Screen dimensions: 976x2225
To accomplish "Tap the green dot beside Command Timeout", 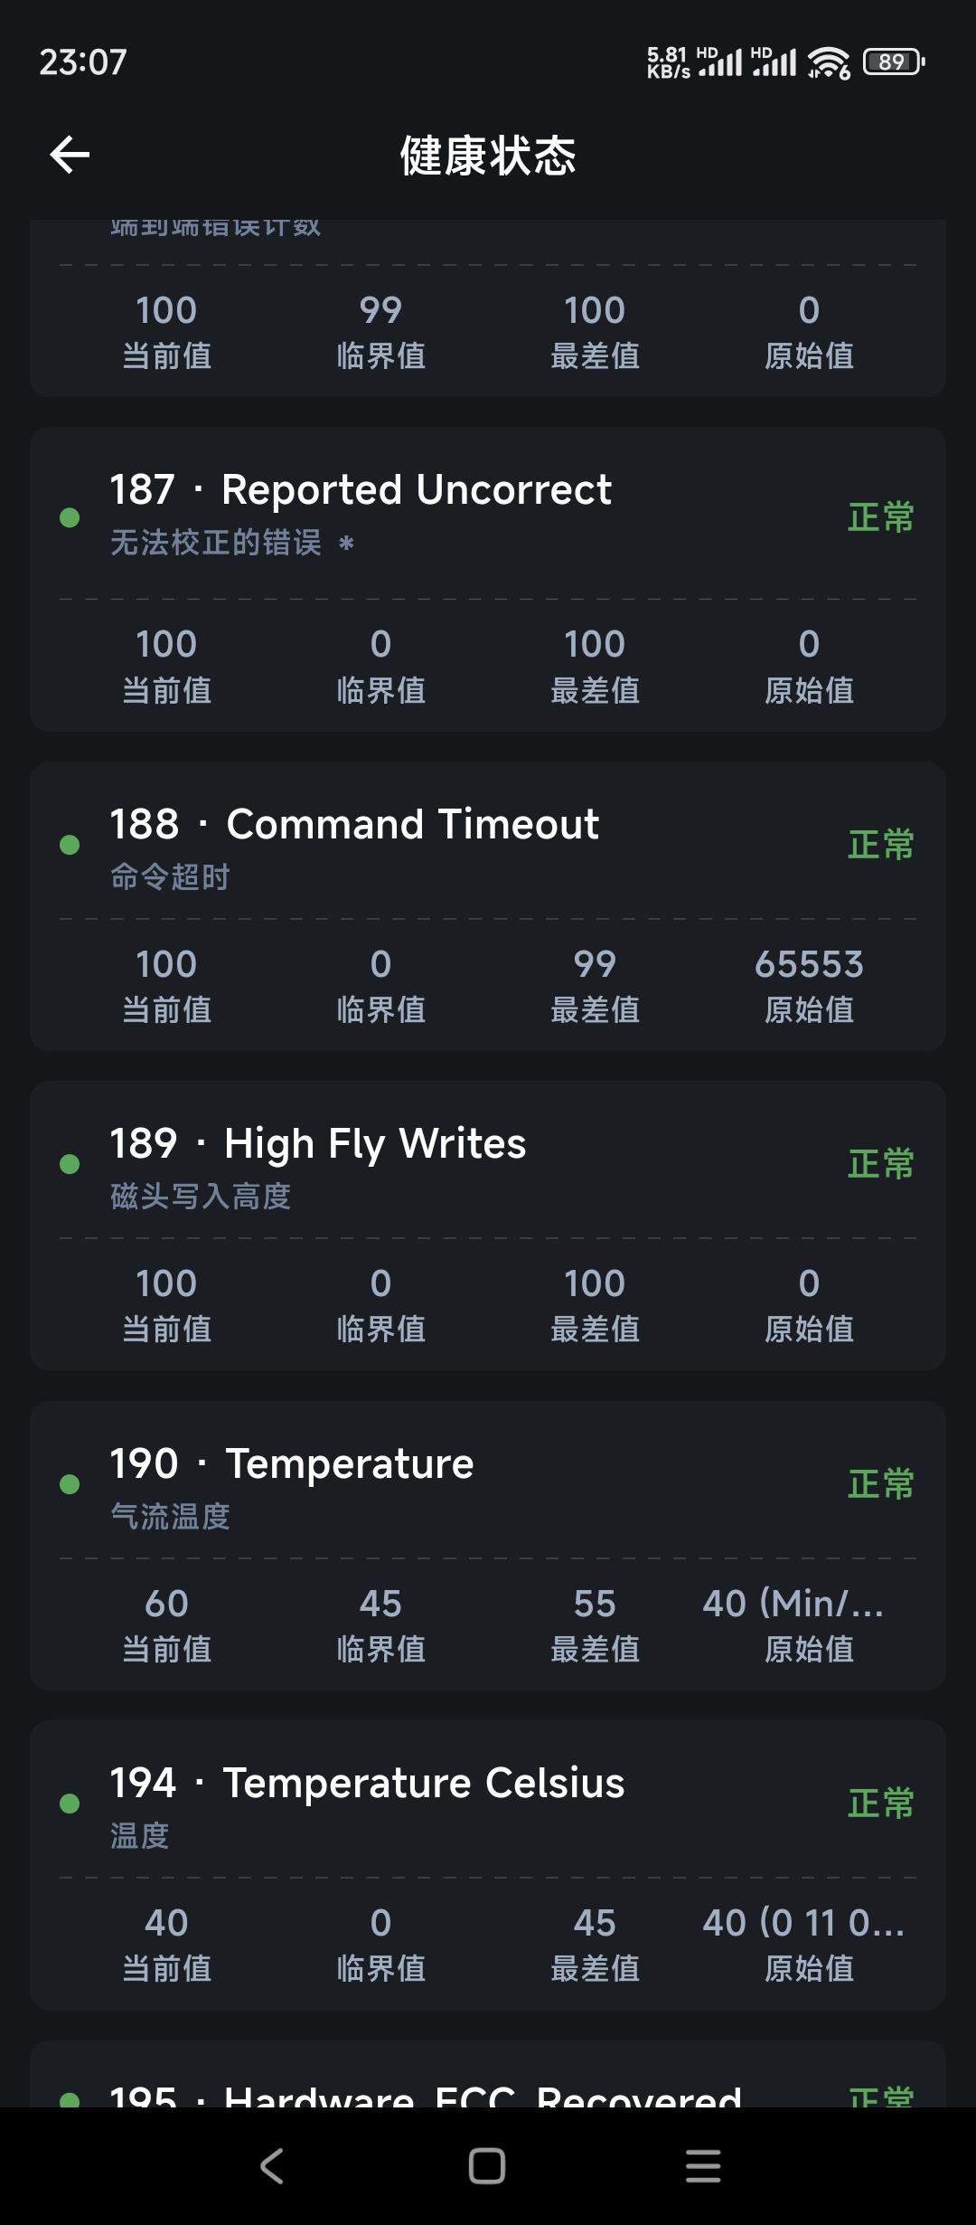I will [70, 845].
